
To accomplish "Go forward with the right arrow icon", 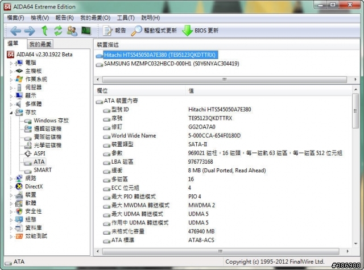I will (30, 31).
